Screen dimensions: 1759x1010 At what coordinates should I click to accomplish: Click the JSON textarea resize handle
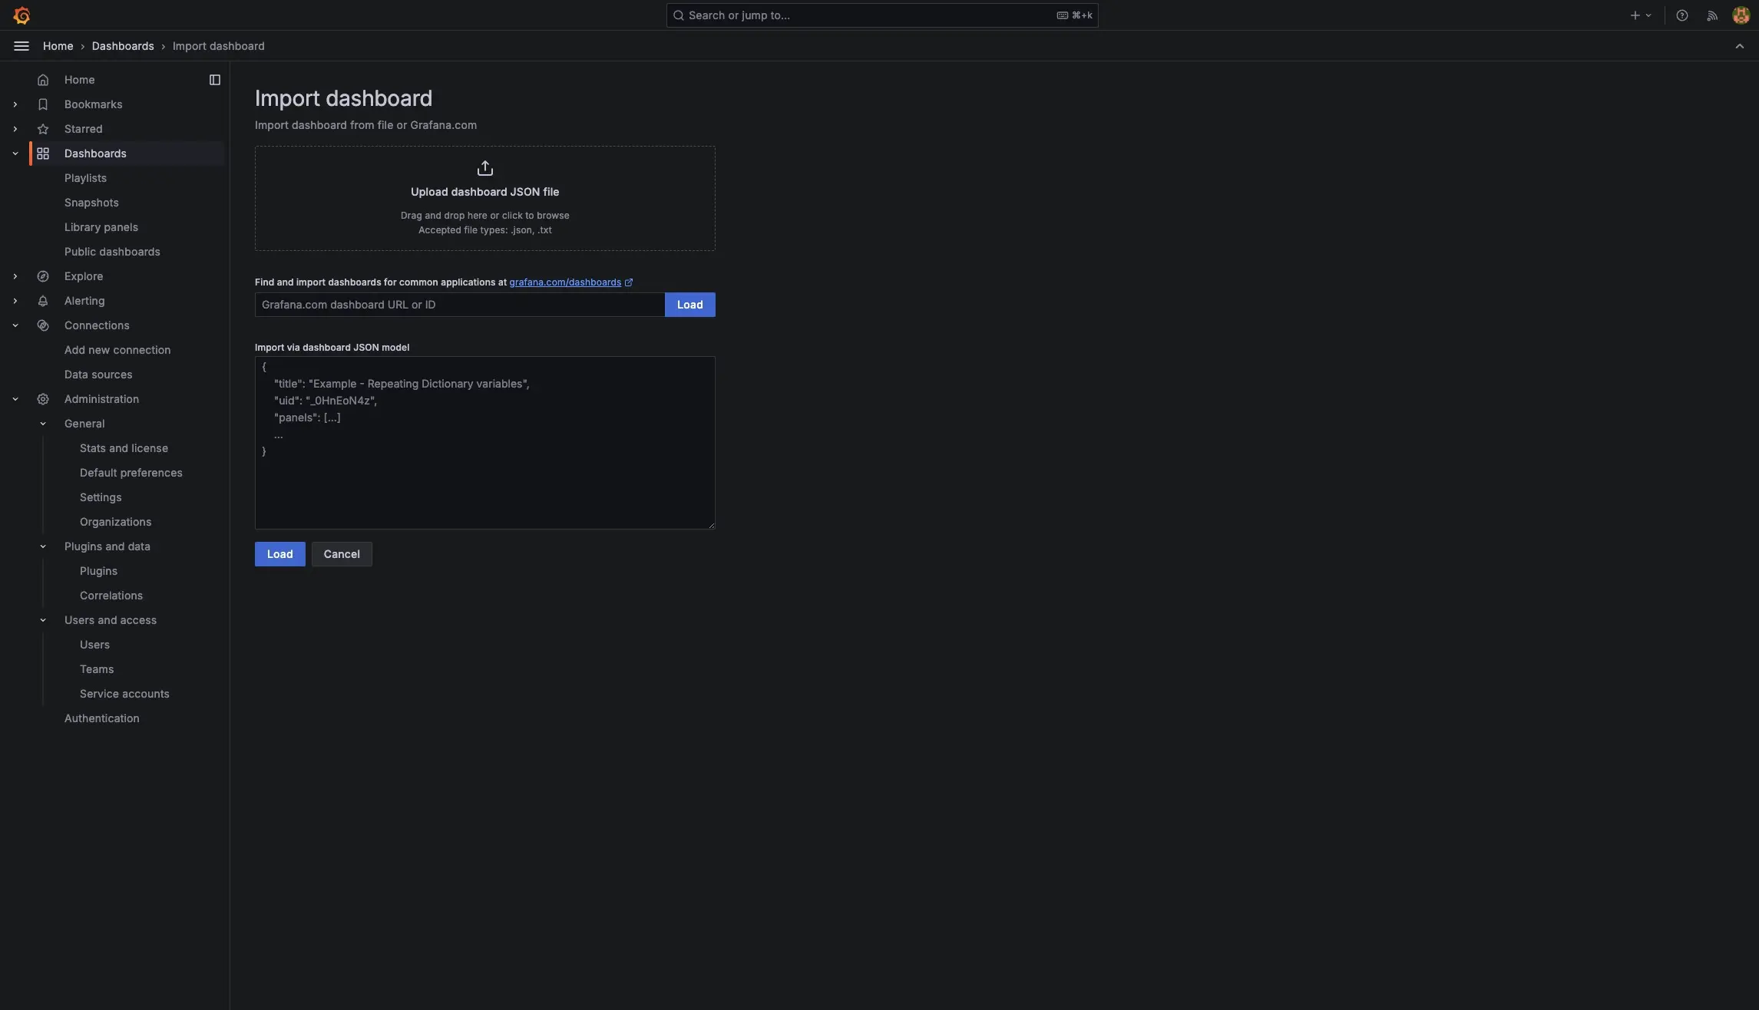click(x=711, y=525)
